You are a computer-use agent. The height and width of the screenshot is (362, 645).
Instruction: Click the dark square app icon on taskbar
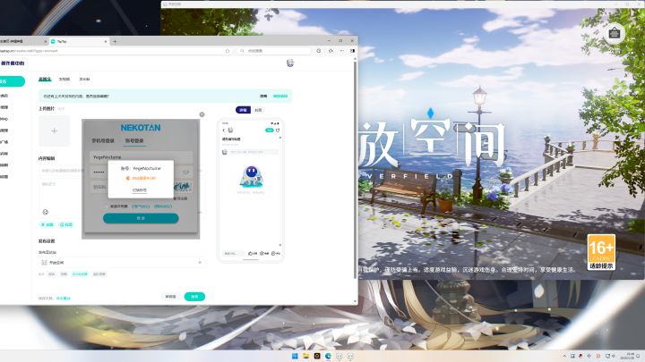(x=317, y=356)
